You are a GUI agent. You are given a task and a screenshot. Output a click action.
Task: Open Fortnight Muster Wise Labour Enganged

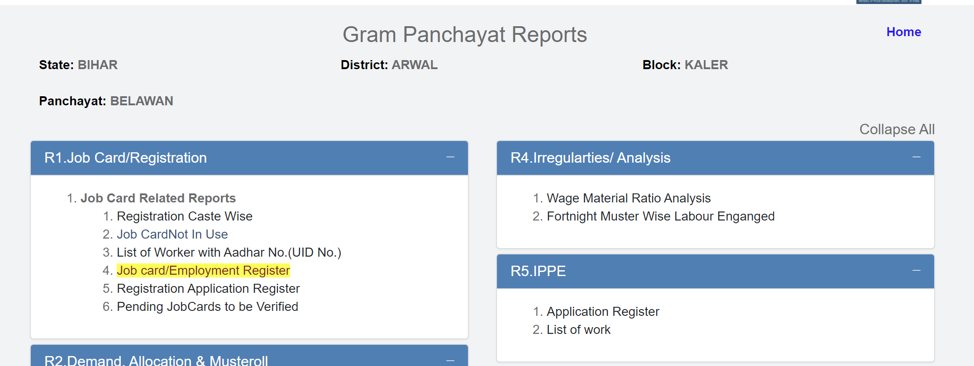coord(660,216)
